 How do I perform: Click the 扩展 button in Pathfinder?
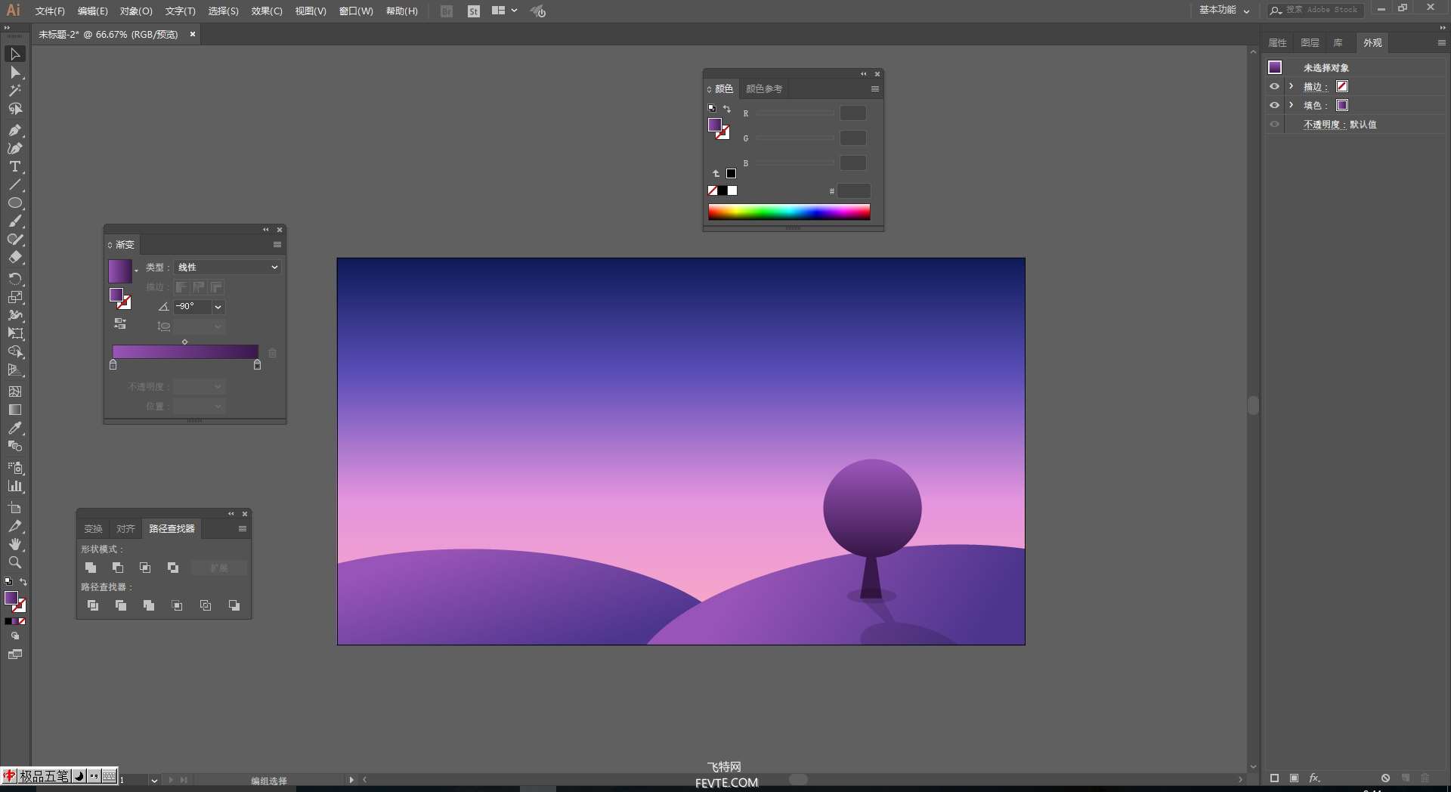219,568
